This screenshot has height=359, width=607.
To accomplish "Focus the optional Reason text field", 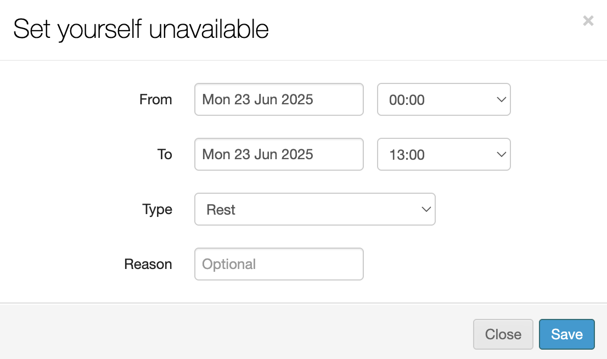I will pos(279,264).
